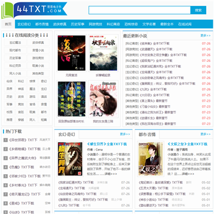Viewport: 214px width, 214px height.
Task: Expand 更多>> in 玄幻·奇幻 section
Action: [x=125, y=134]
